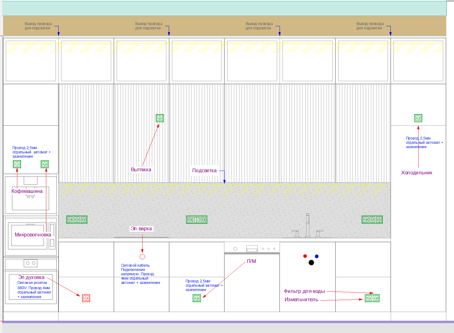Click the Холодильник text label
The image size is (454, 333).
click(417, 173)
